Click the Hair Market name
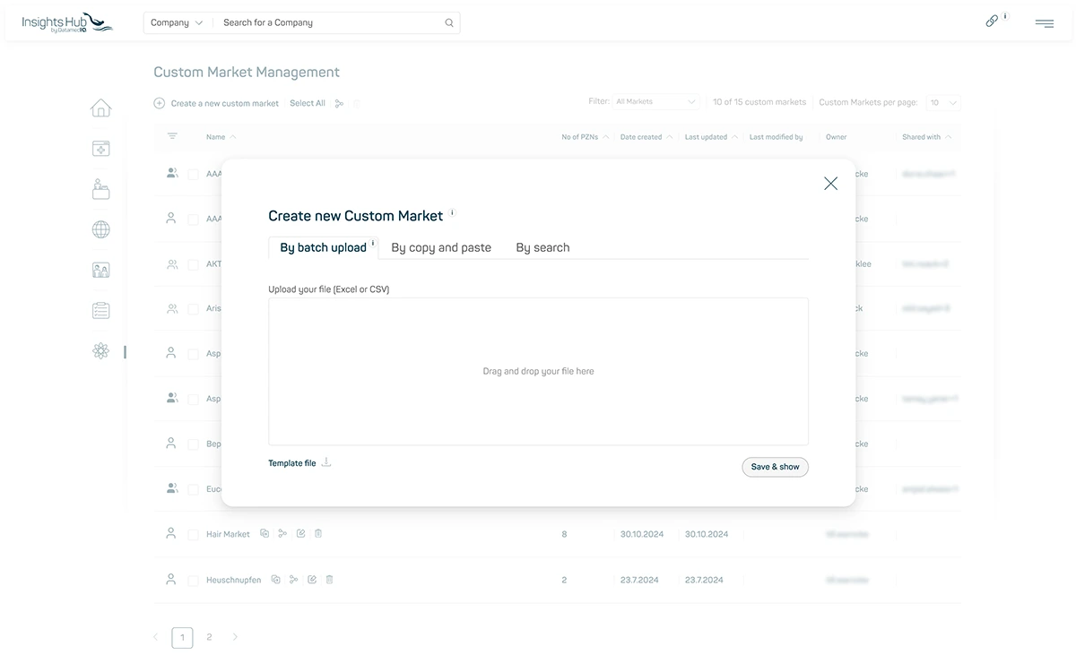The image size is (1076, 655). (228, 534)
